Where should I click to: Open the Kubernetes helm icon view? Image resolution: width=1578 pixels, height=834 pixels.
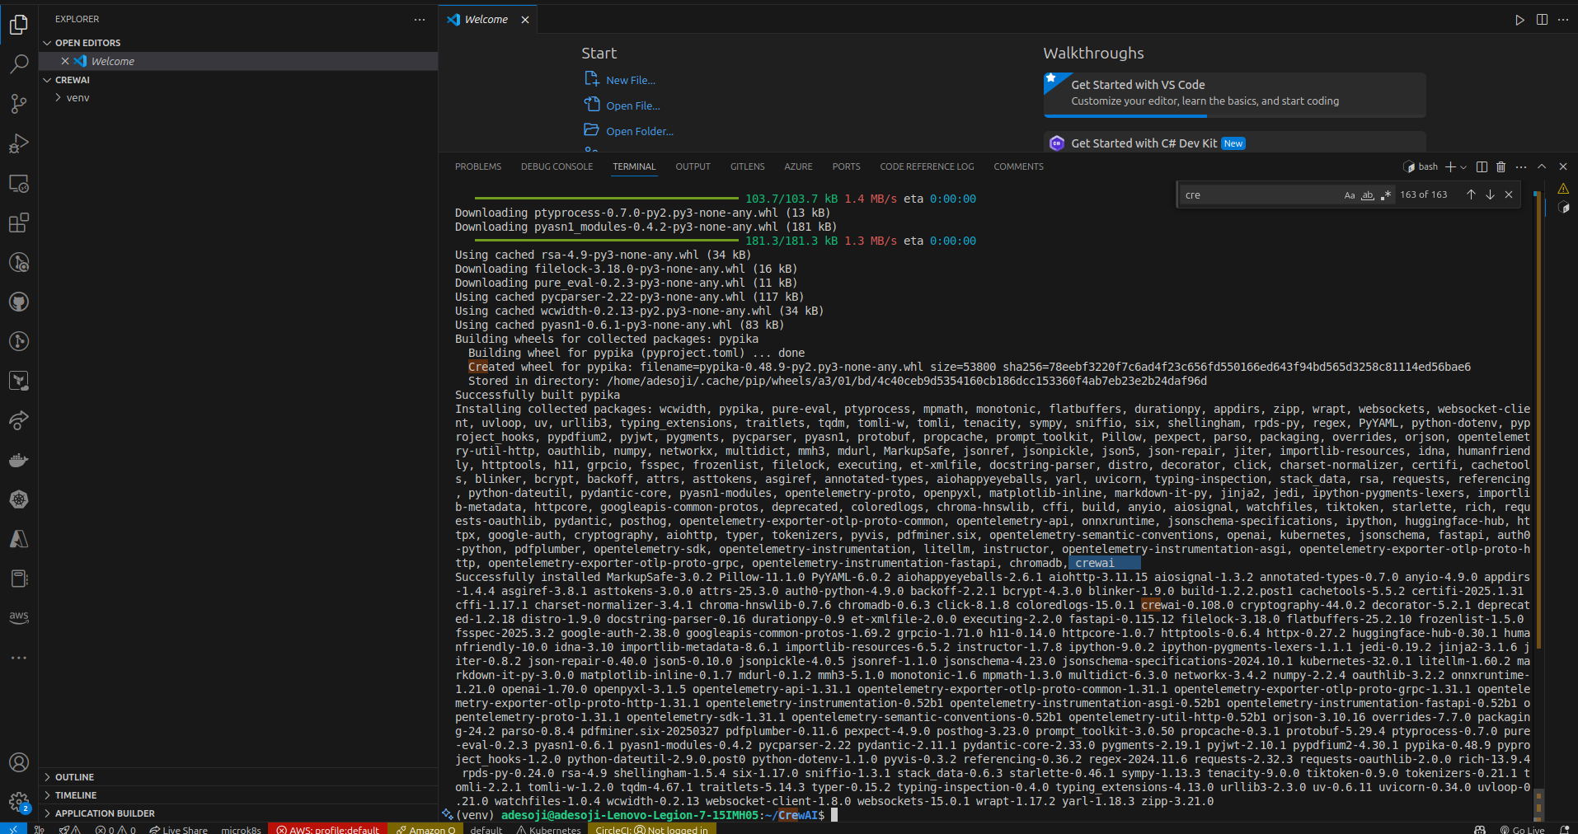point(19,499)
